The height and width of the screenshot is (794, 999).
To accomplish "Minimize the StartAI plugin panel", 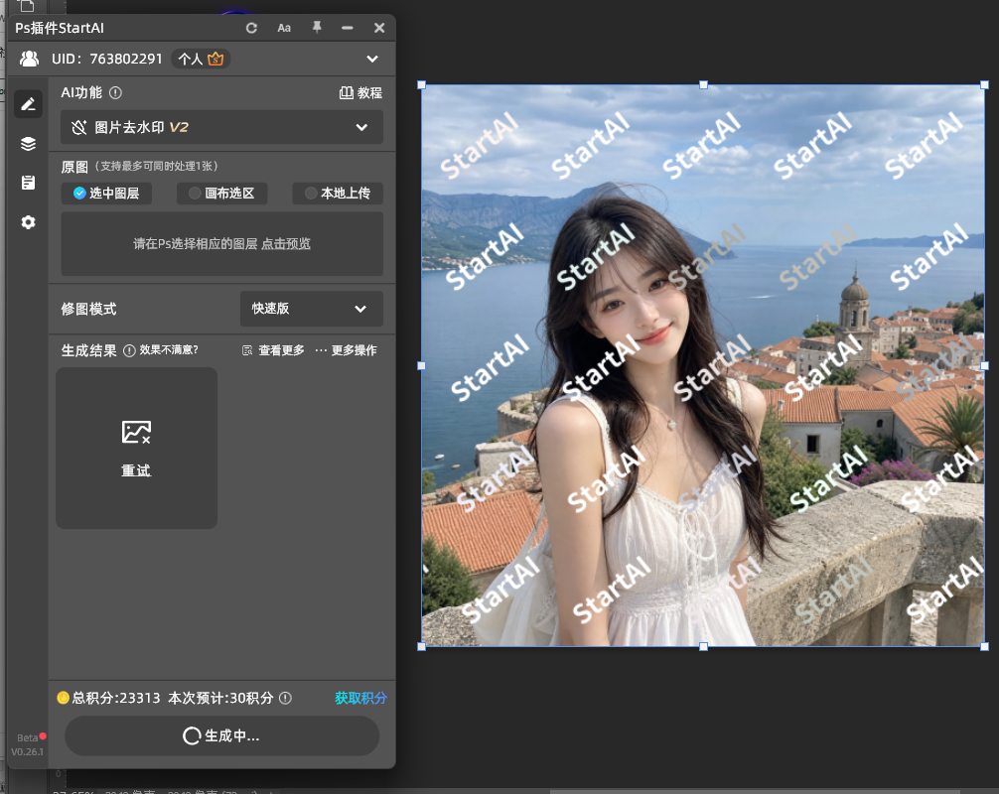I will tap(348, 28).
